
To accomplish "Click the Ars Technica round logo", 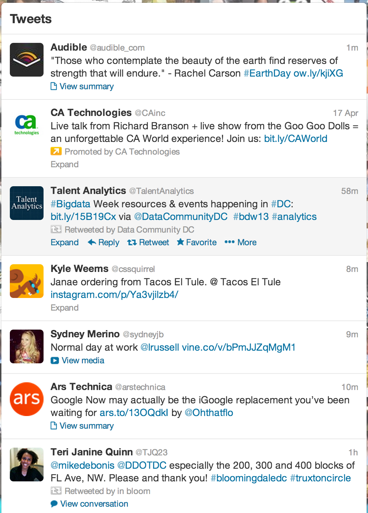I will [x=27, y=399].
